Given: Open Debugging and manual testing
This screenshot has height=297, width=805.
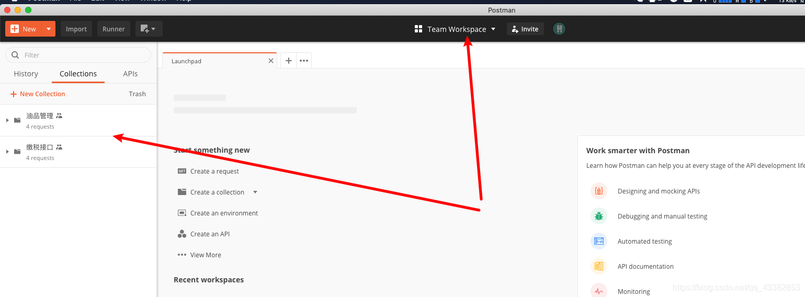Looking at the screenshot, I should click(662, 216).
